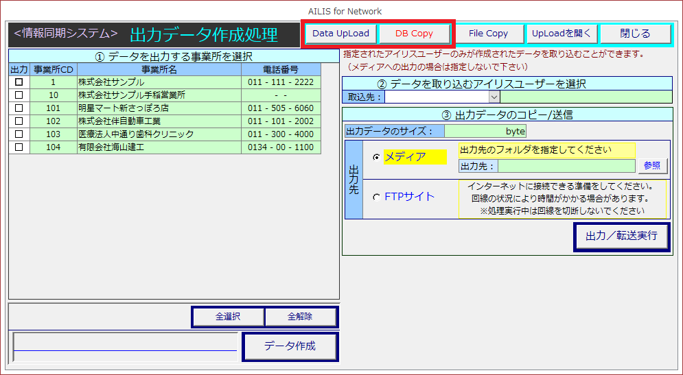The height and width of the screenshot is (375, 683).
Task: Start データ作成 data creation
Action: coord(290,346)
